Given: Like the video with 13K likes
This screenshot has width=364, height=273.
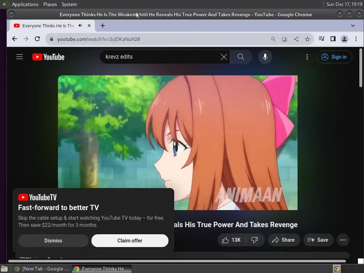Looking at the screenshot, I should click(x=231, y=240).
